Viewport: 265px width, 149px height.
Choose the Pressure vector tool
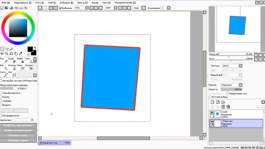(12, 67)
